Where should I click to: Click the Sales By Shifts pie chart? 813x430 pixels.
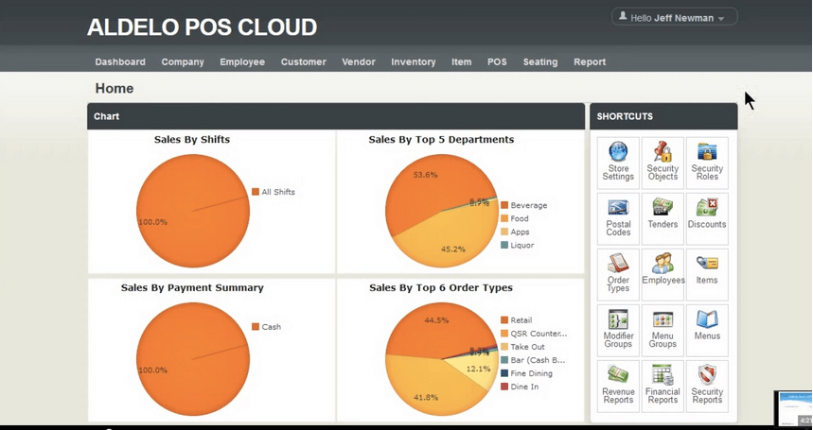point(193,211)
